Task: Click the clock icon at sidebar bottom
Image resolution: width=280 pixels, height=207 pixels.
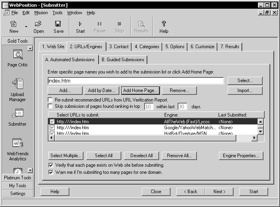Action: [18, 171]
